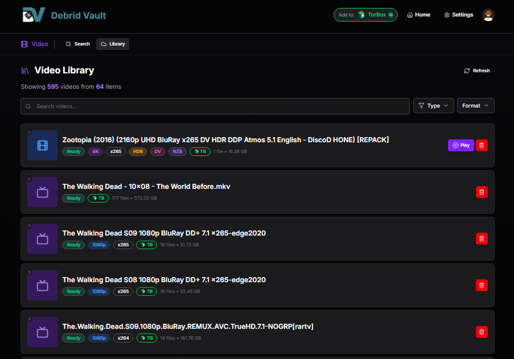The image size is (514, 359).
Task: Delete the Zootopia (2016) item
Action: [482, 146]
